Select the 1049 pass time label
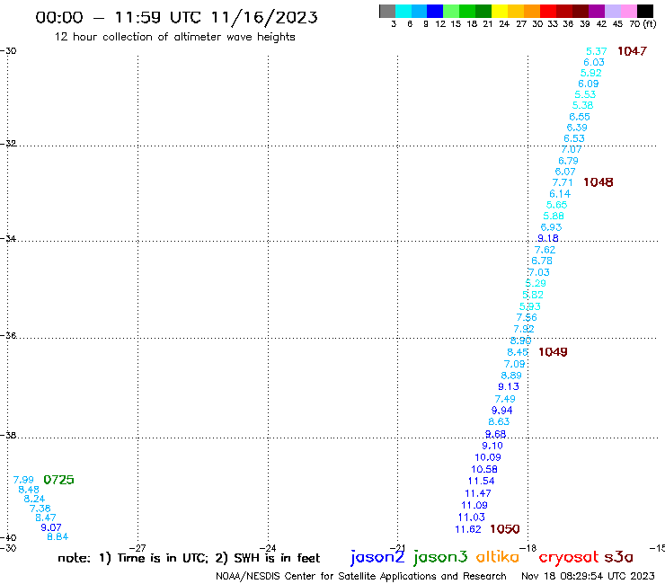 pyautogui.click(x=553, y=352)
